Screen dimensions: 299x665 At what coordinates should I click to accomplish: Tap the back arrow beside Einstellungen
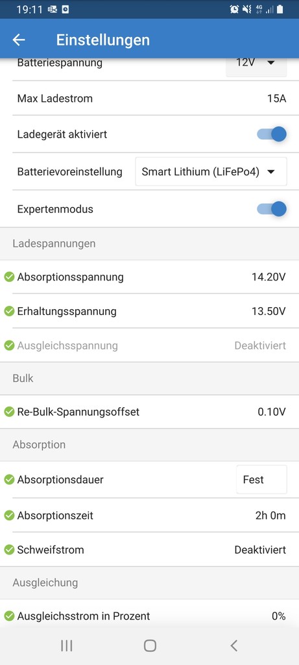click(x=19, y=40)
